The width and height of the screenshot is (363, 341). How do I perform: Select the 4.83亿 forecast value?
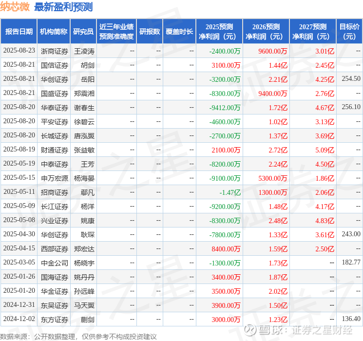(325, 221)
